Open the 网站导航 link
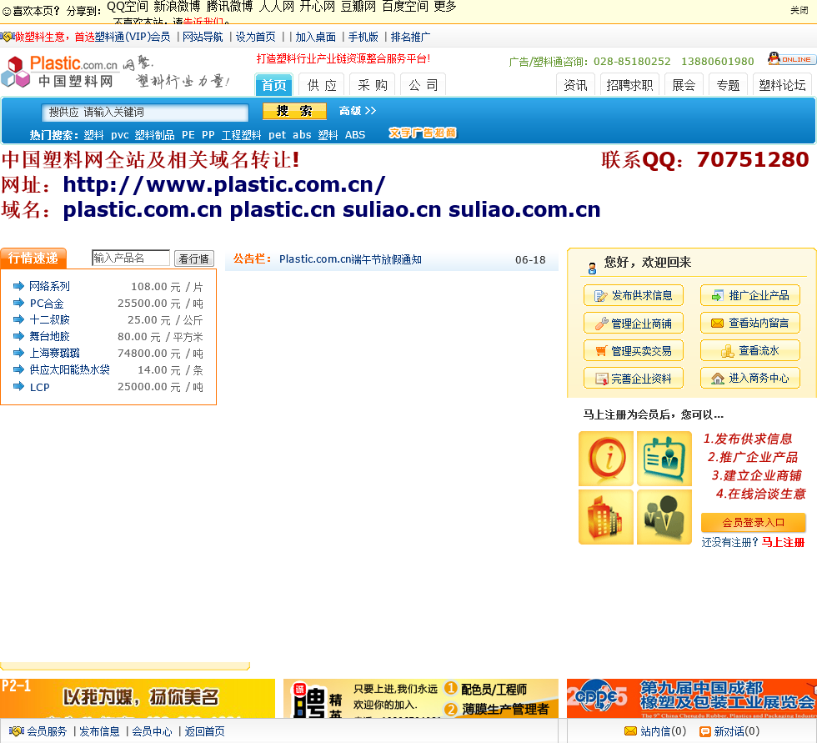The width and height of the screenshot is (817, 743). click(203, 37)
